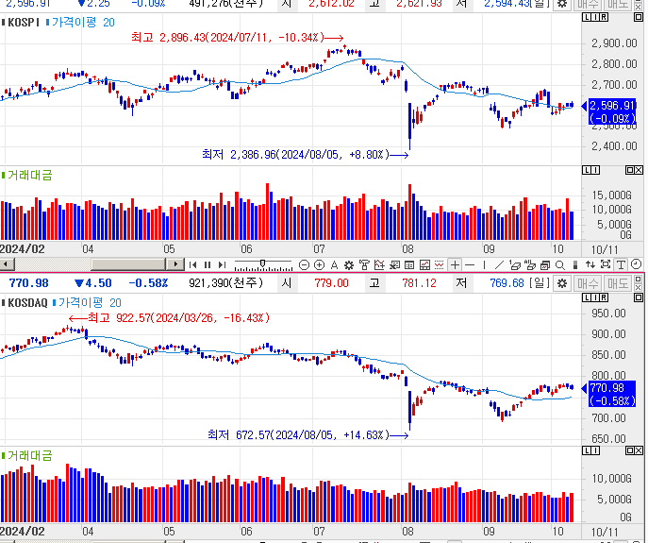Screen dimensions: 648x543
Task: Click the clock icon in toolbar
Action: point(636,264)
